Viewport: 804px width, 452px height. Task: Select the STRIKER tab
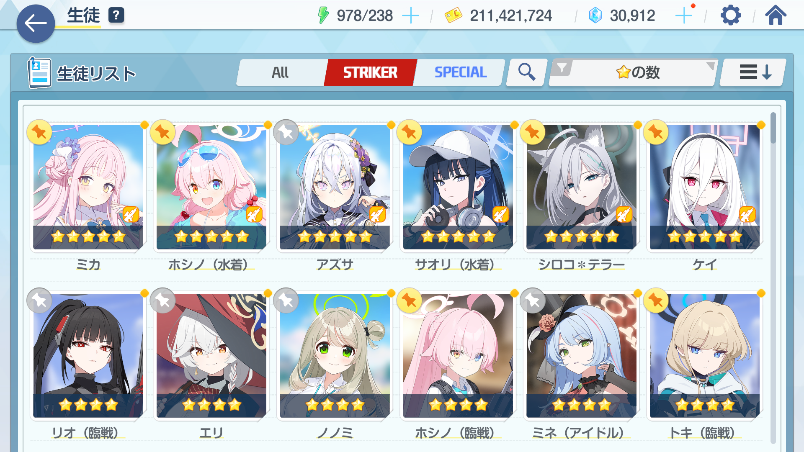click(370, 72)
